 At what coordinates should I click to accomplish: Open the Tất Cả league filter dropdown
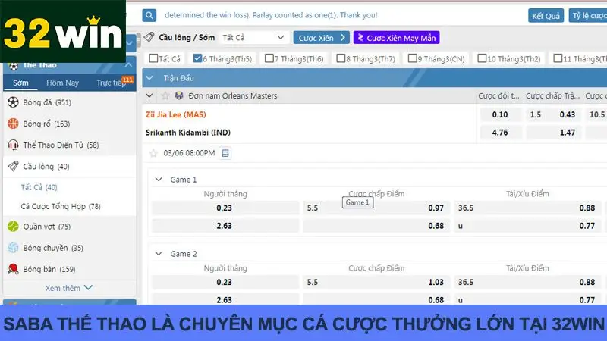coord(254,37)
